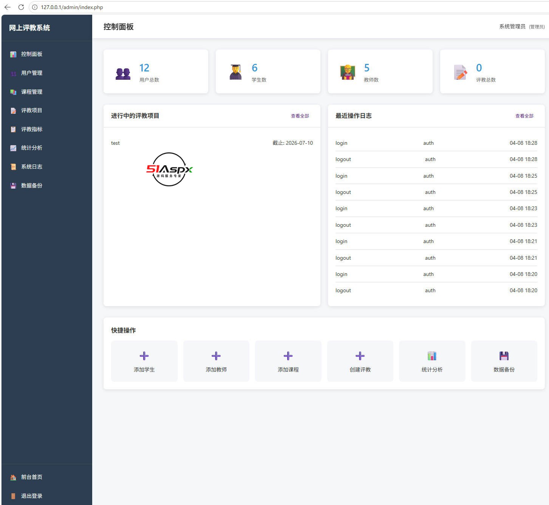View all ongoing evaluation projects via 查看全部
This screenshot has height=505, width=549.
(x=300, y=116)
